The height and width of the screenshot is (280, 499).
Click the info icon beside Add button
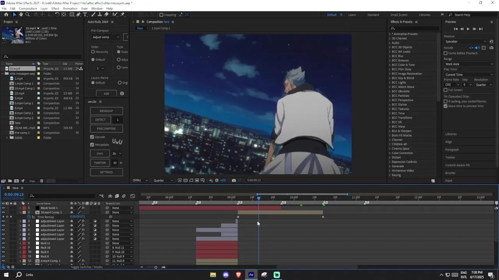coord(122,93)
